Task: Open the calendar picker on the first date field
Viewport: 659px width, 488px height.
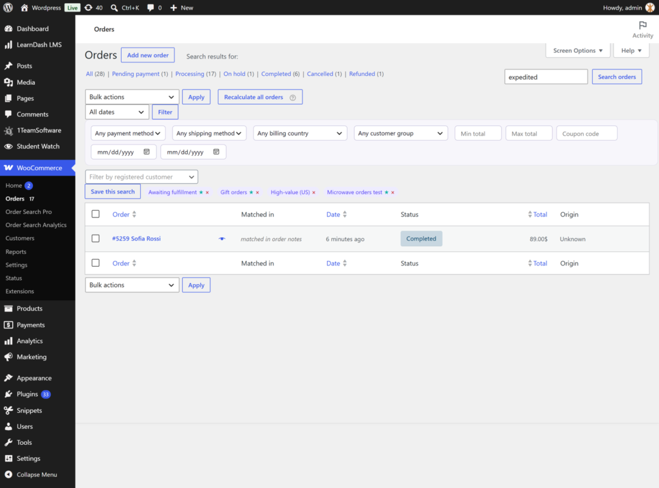Action: 147,152
